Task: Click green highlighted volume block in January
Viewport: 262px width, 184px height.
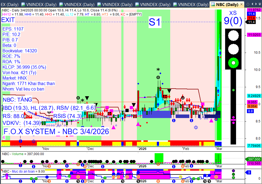Action: point(159,158)
